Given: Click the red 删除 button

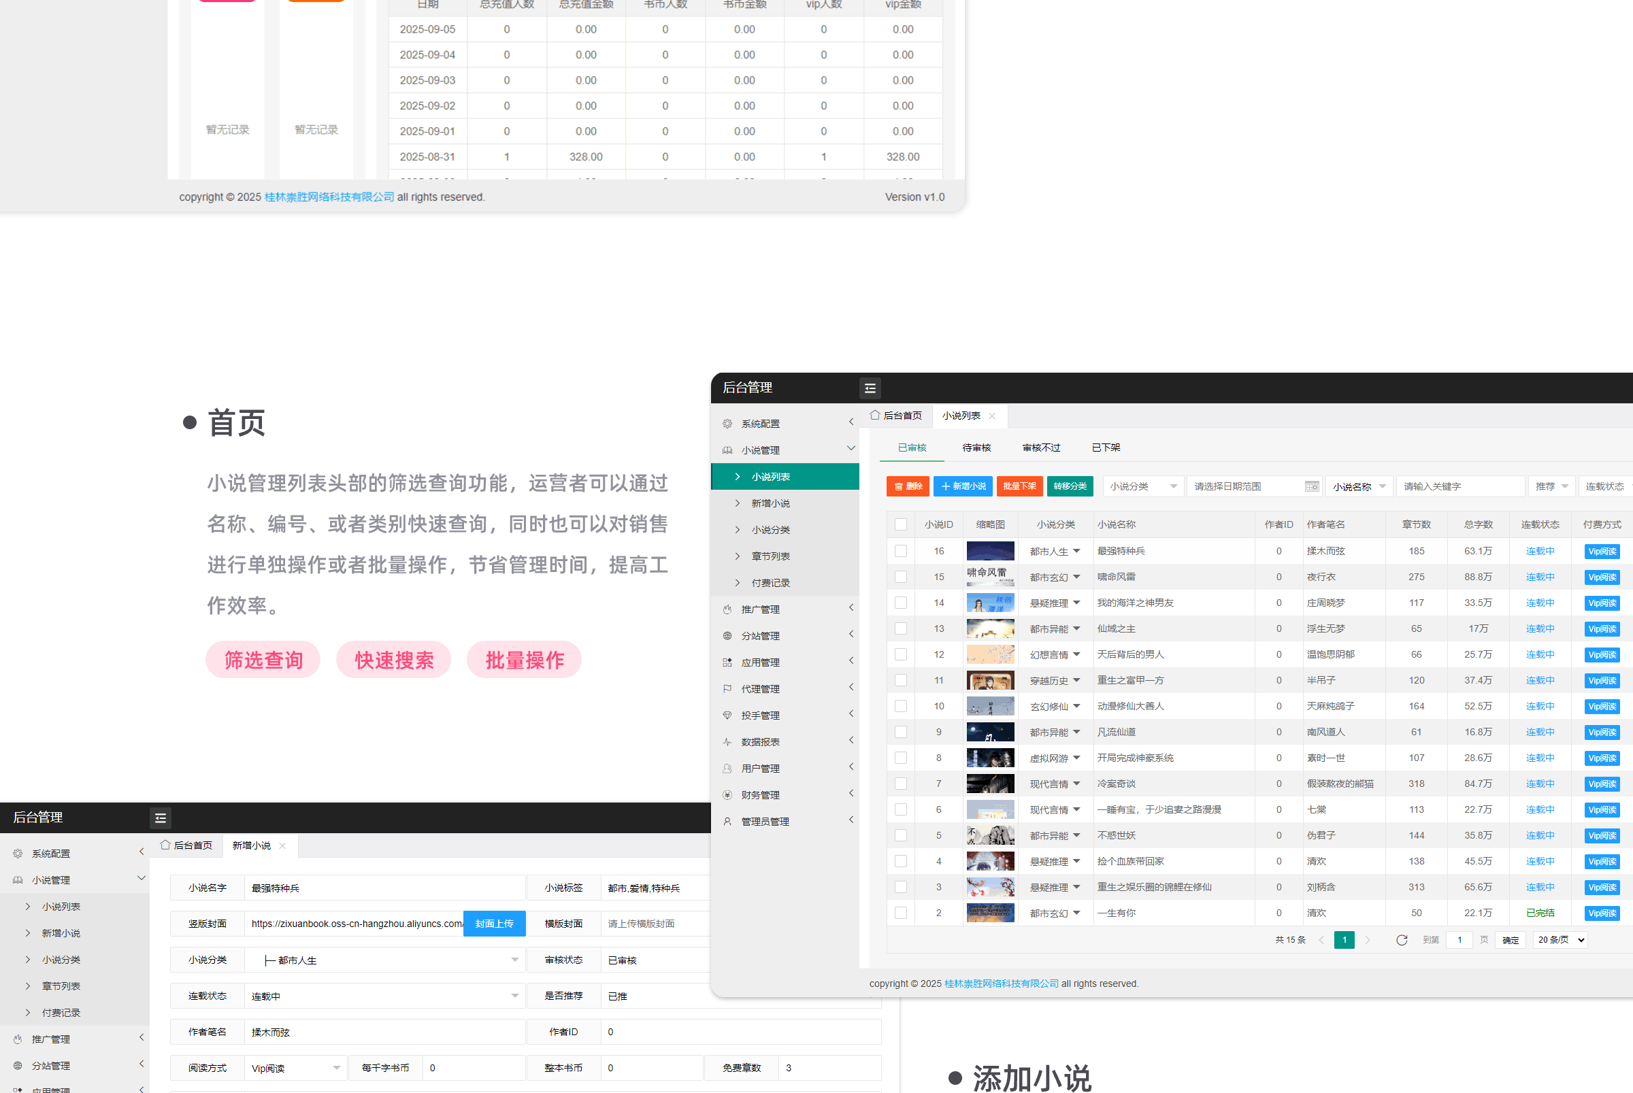Looking at the screenshot, I should pyautogui.click(x=907, y=486).
